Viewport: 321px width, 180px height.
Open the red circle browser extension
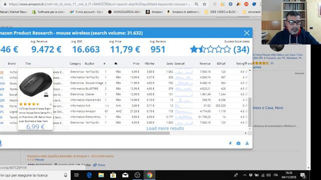pyautogui.click(x=246, y=4)
